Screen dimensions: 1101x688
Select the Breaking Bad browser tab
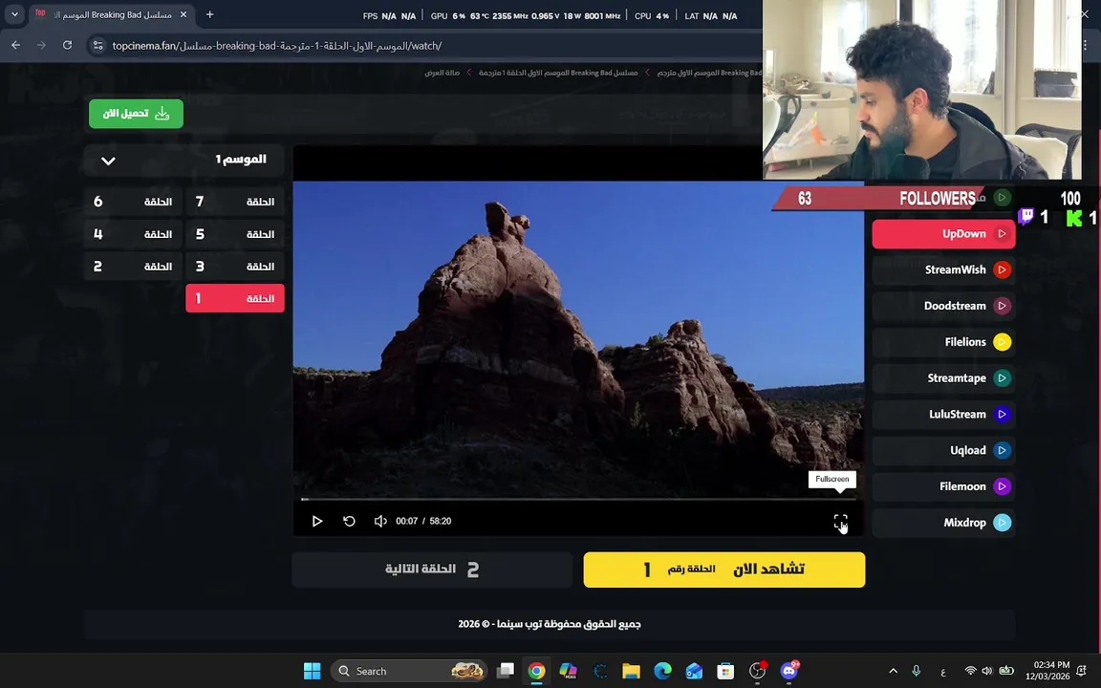113,14
